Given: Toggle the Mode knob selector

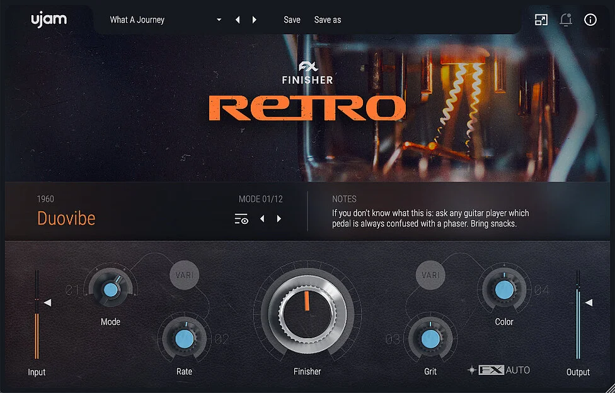Looking at the screenshot, I should [110, 291].
